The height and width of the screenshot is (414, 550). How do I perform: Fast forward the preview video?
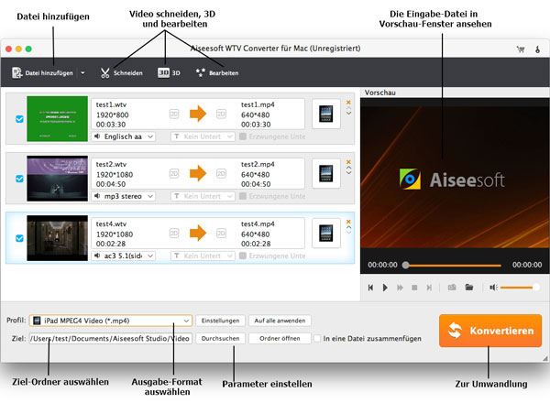coord(400,288)
